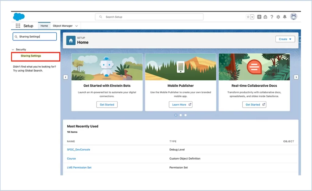
Task: Open the SFDC_DevConsole link
Action: pyautogui.click(x=78, y=150)
